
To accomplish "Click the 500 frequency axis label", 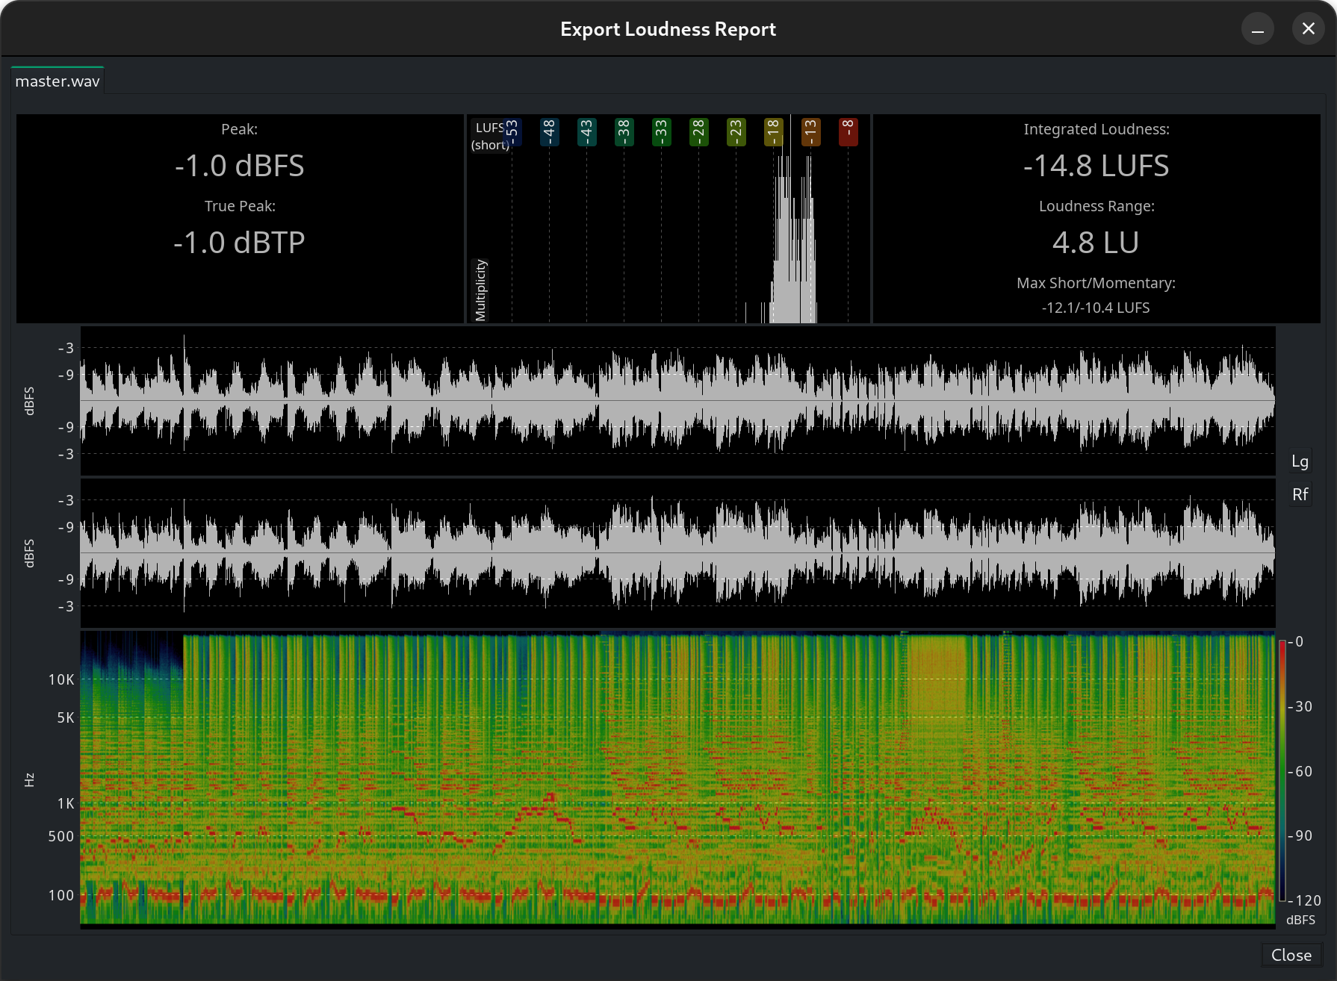I will [61, 836].
